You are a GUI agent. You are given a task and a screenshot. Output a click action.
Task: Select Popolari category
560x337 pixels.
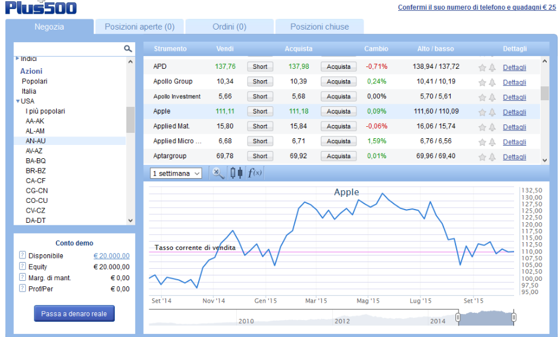coord(34,82)
